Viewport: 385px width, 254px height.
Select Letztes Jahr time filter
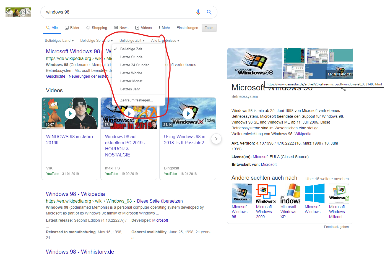(x=139, y=89)
